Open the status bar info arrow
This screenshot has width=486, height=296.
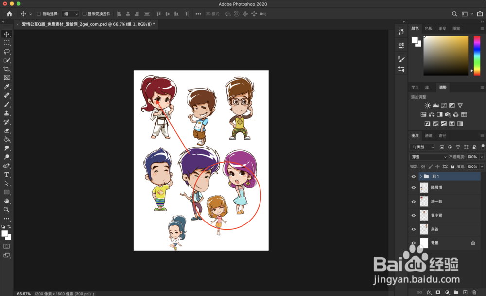(x=94, y=294)
